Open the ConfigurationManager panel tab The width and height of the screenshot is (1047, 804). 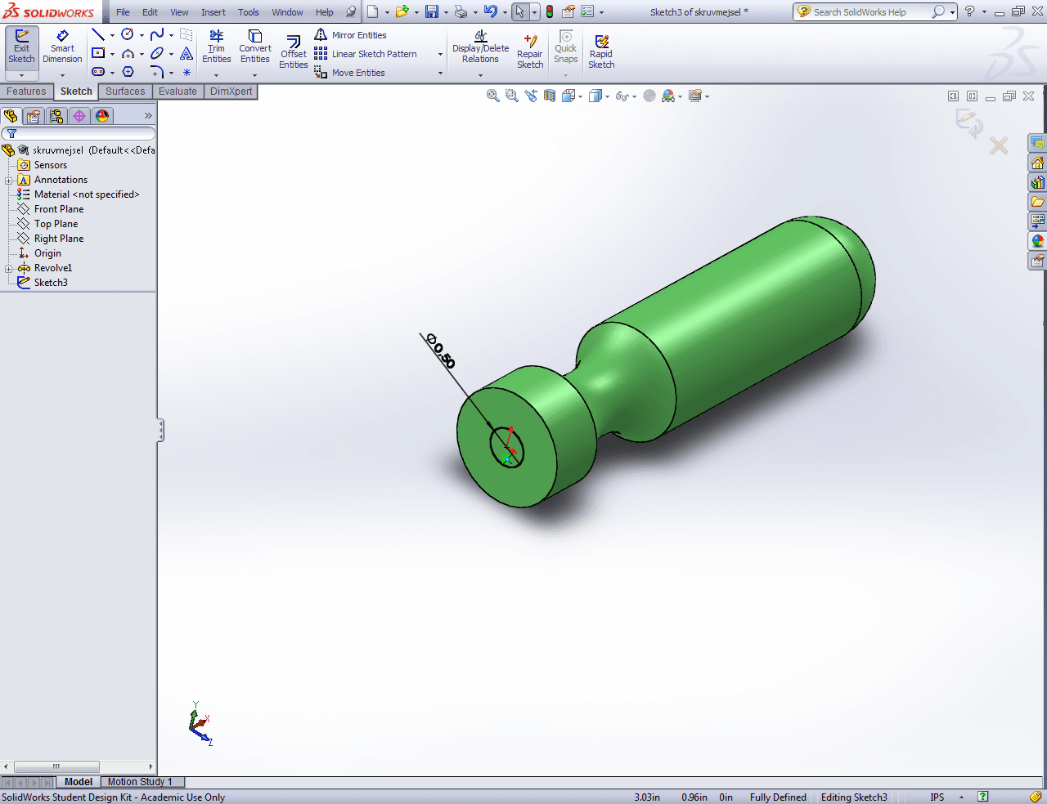click(56, 116)
